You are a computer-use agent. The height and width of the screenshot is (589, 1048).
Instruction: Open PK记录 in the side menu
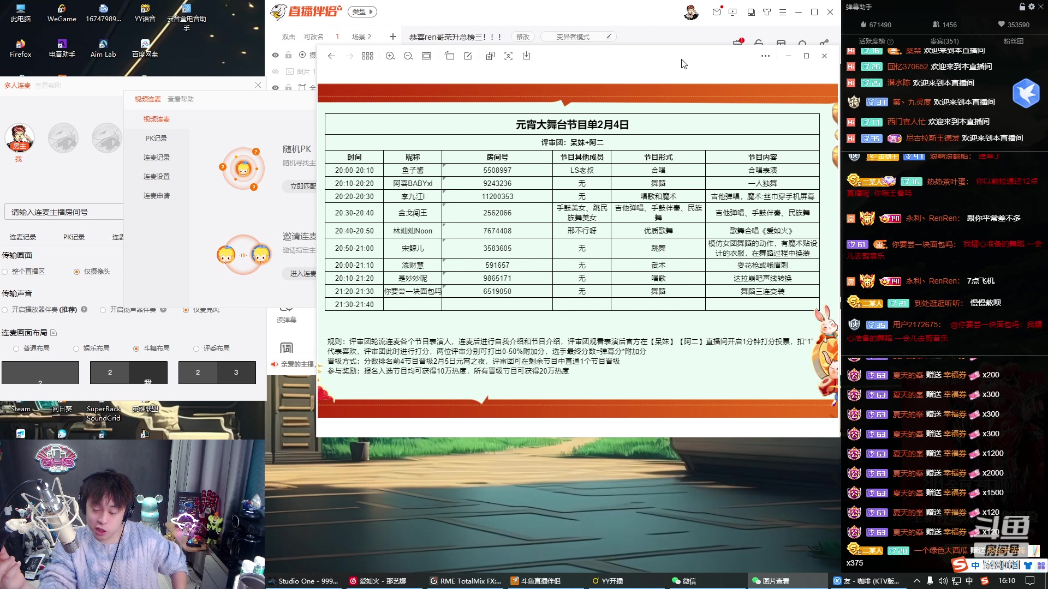point(157,139)
